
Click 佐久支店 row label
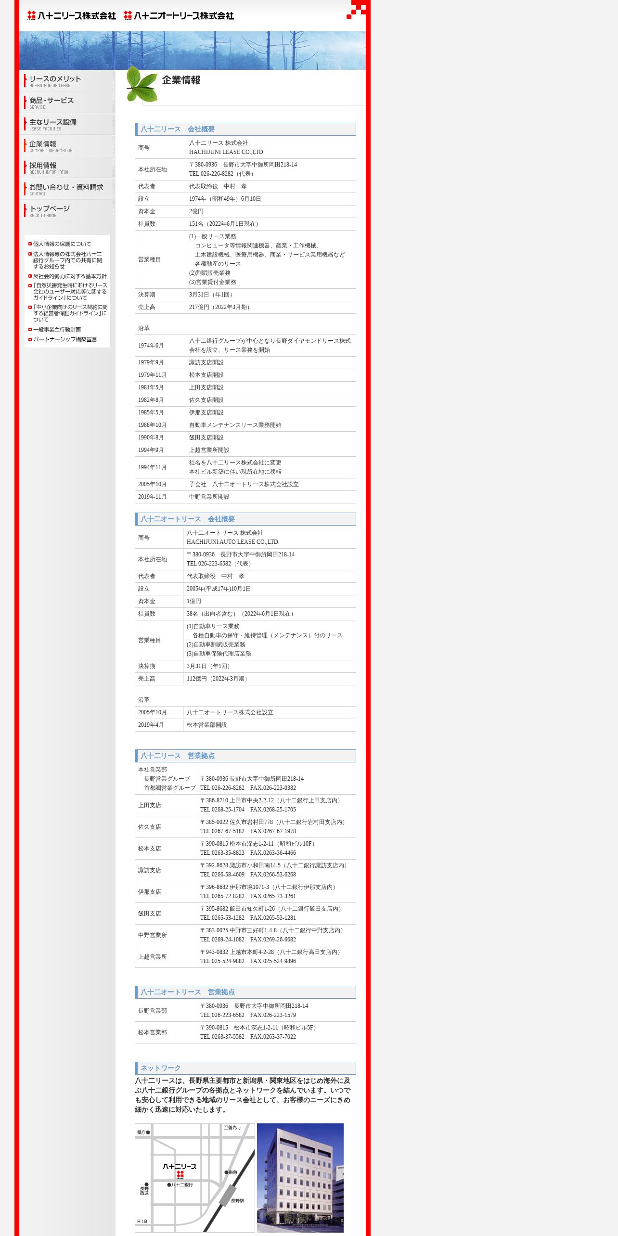coord(150,827)
